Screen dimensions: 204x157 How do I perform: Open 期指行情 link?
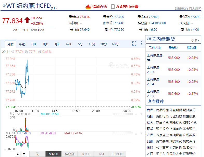[x=162, y=116]
